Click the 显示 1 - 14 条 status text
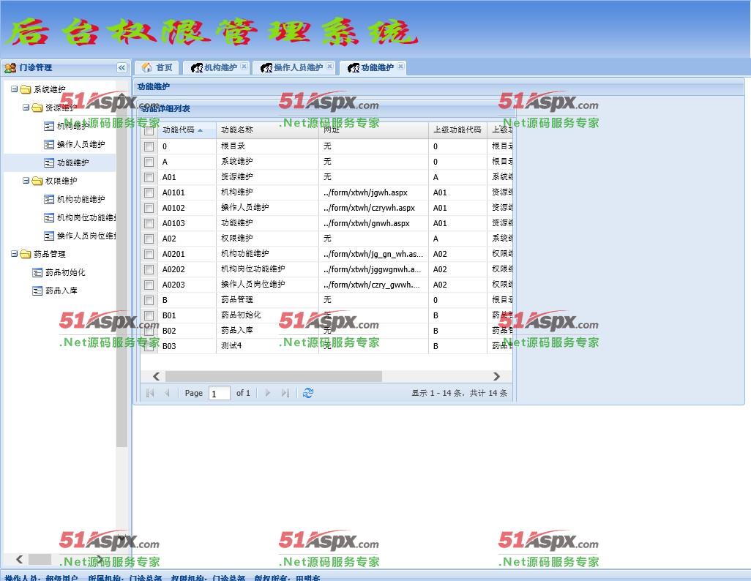The width and height of the screenshot is (751, 581). pyautogui.click(x=459, y=393)
